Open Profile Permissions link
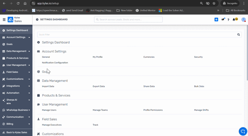This screenshot has height=136, width=248. pyautogui.click(x=153, y=110)
